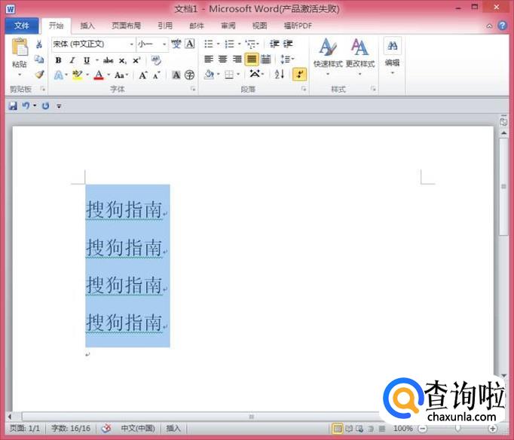Viewport: 514px width, 440px height.
Task: Align text left
Action: coord(209,60)
